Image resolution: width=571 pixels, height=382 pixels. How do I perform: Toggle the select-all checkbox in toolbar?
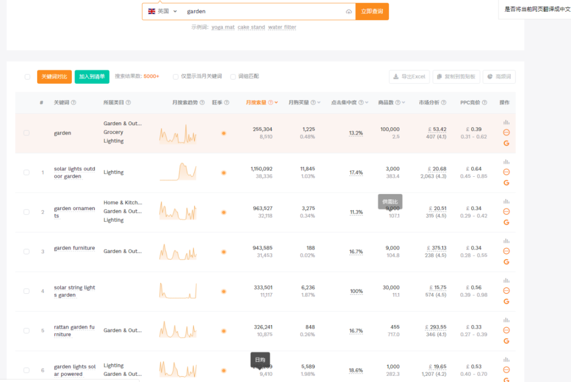point(27,77)
